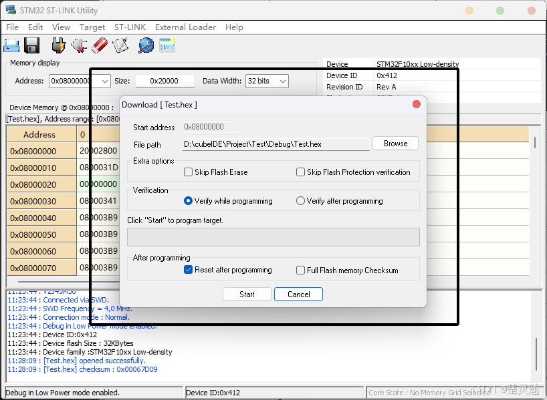547x400 pixels.
Task: Click Revision ID value 'Rev A'
Action: pyautogui.click(x=387, y=87)
